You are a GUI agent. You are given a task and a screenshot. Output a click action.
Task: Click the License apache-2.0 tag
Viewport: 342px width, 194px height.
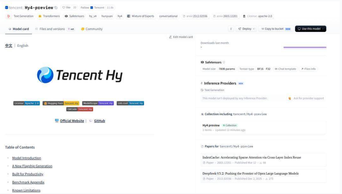pos(257,16)
